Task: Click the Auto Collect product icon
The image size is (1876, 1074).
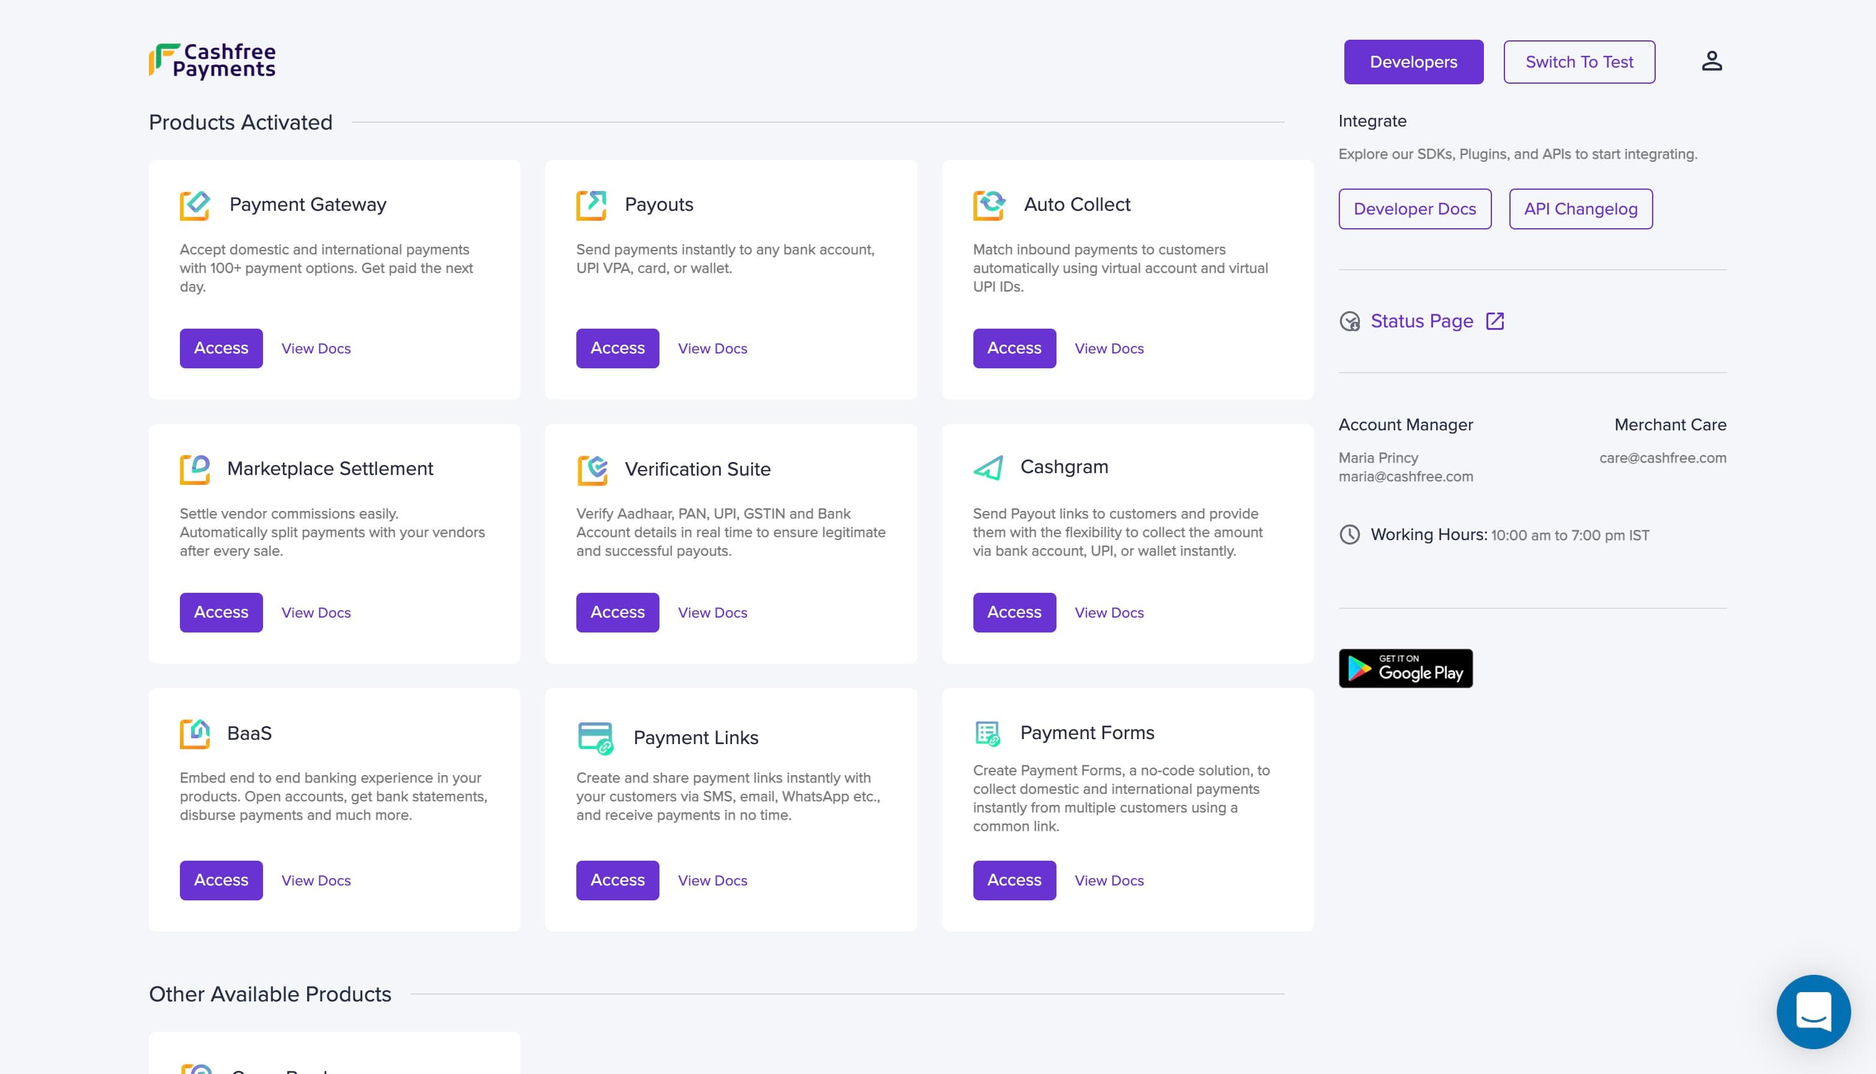Action: (989, 205)
